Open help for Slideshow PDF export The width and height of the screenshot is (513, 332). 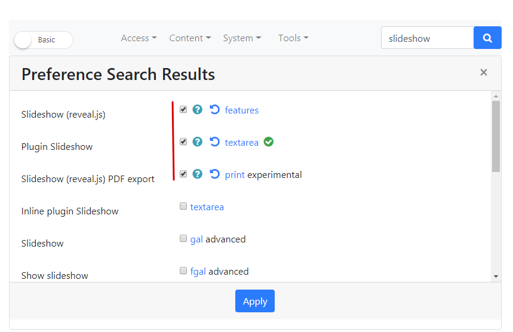(x=197, y=174)
